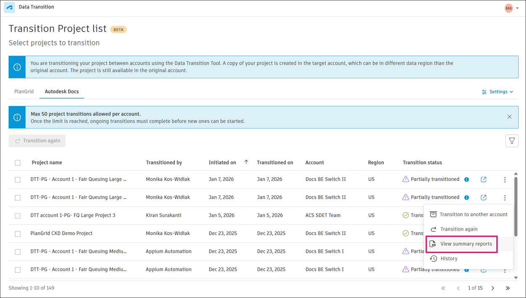Expand the Settings dropdown
526x298 pixels.
click(497, 92)
